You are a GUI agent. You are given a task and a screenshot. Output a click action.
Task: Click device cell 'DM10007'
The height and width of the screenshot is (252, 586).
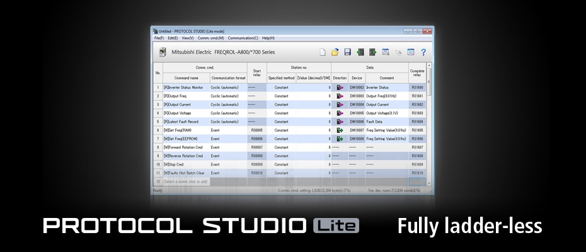click(357, 130)
